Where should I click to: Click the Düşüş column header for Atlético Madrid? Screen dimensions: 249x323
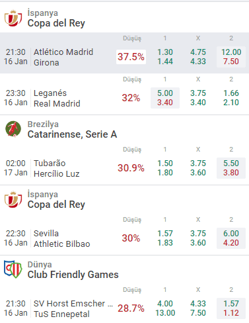(x=132, y=38)
